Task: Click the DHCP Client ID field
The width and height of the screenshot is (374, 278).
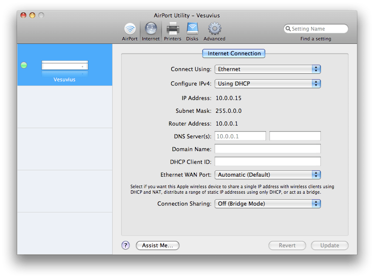Action: 268,162
